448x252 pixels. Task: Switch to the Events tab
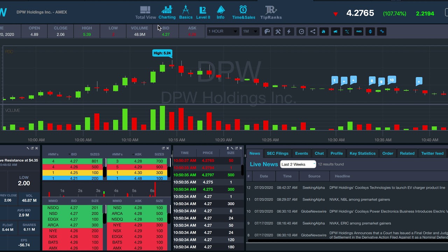click(x=301, y=153)
